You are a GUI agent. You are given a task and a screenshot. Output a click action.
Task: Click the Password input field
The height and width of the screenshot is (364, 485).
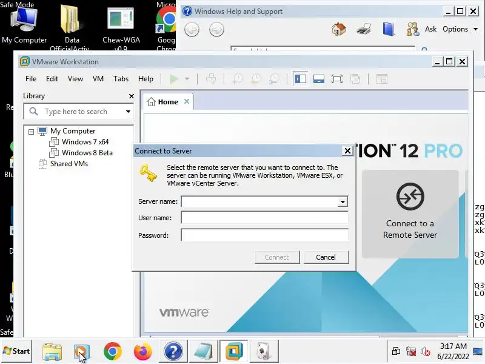[264, 235]
